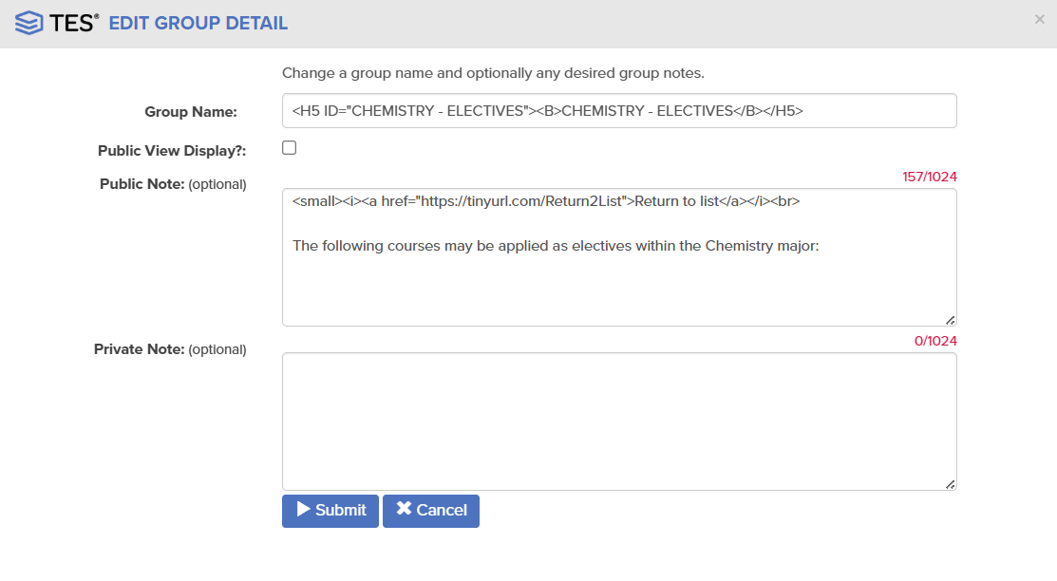1057x581 pixels.
Task: Grab the Private Note resize handle
Action: click(x=950, y=484)
